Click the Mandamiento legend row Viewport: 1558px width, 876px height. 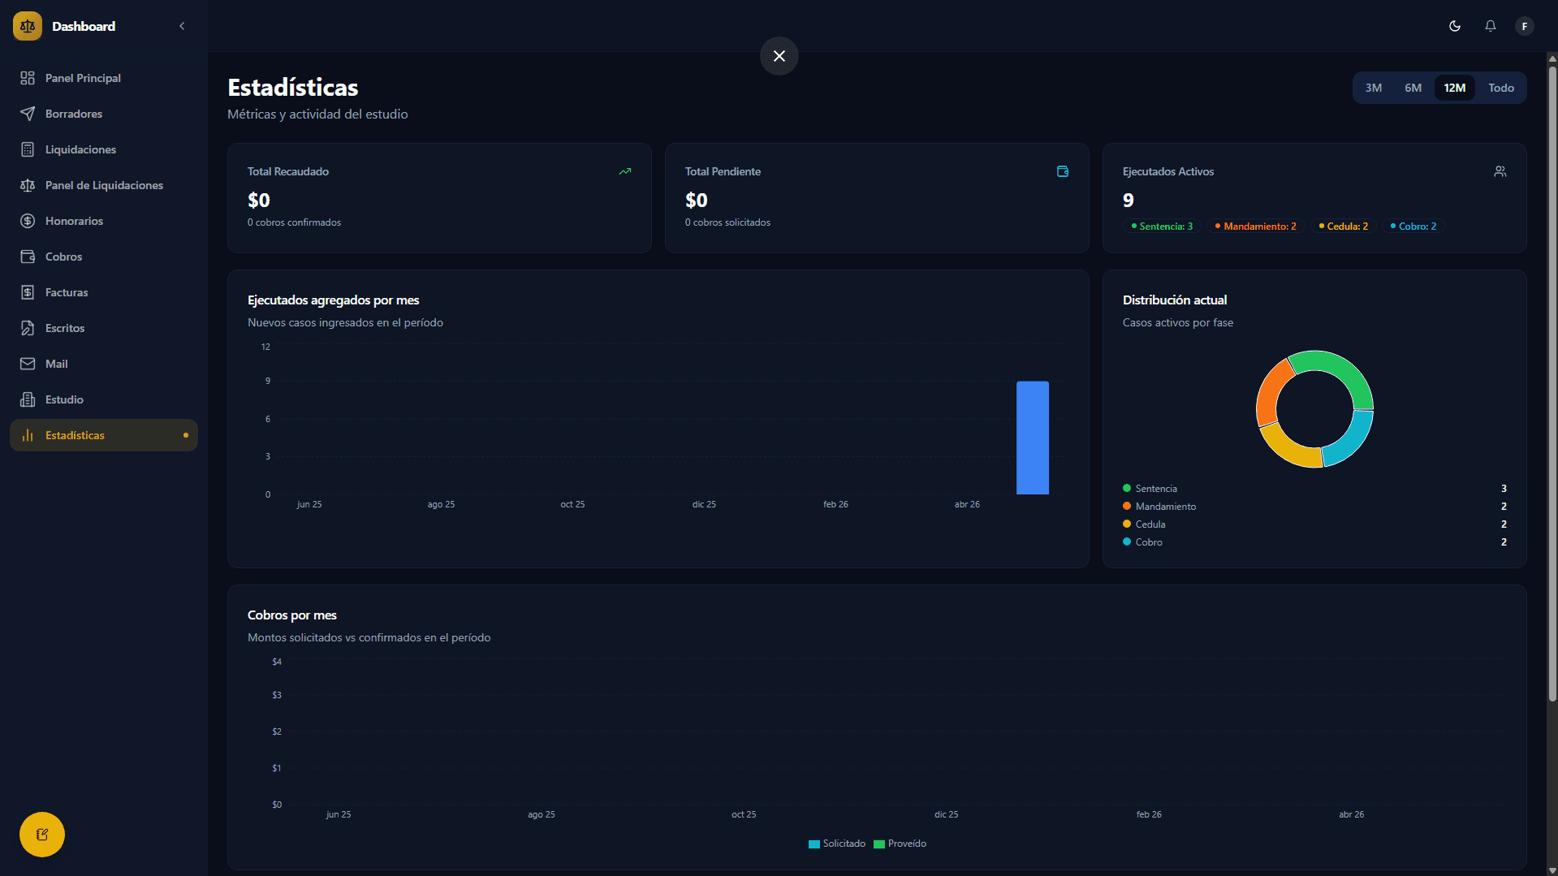pyautogui.click(x=1314, y=507)
